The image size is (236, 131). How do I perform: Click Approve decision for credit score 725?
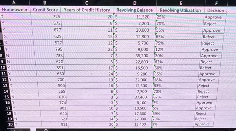click(215, 17)
